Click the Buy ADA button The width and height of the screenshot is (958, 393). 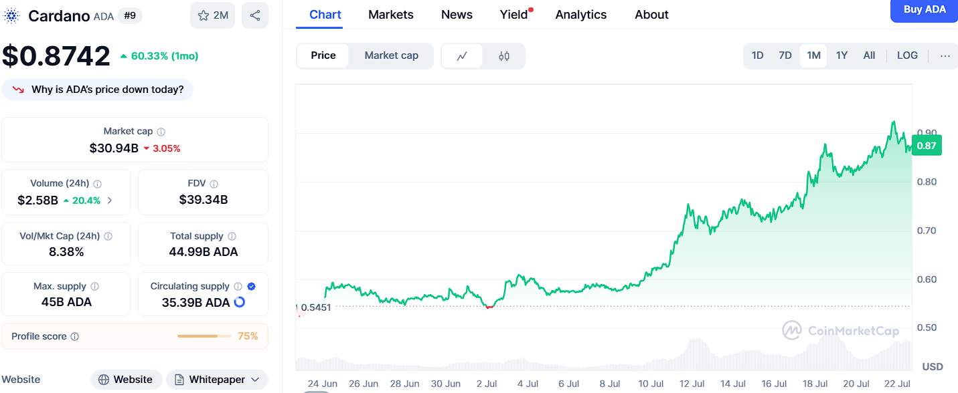924,10
